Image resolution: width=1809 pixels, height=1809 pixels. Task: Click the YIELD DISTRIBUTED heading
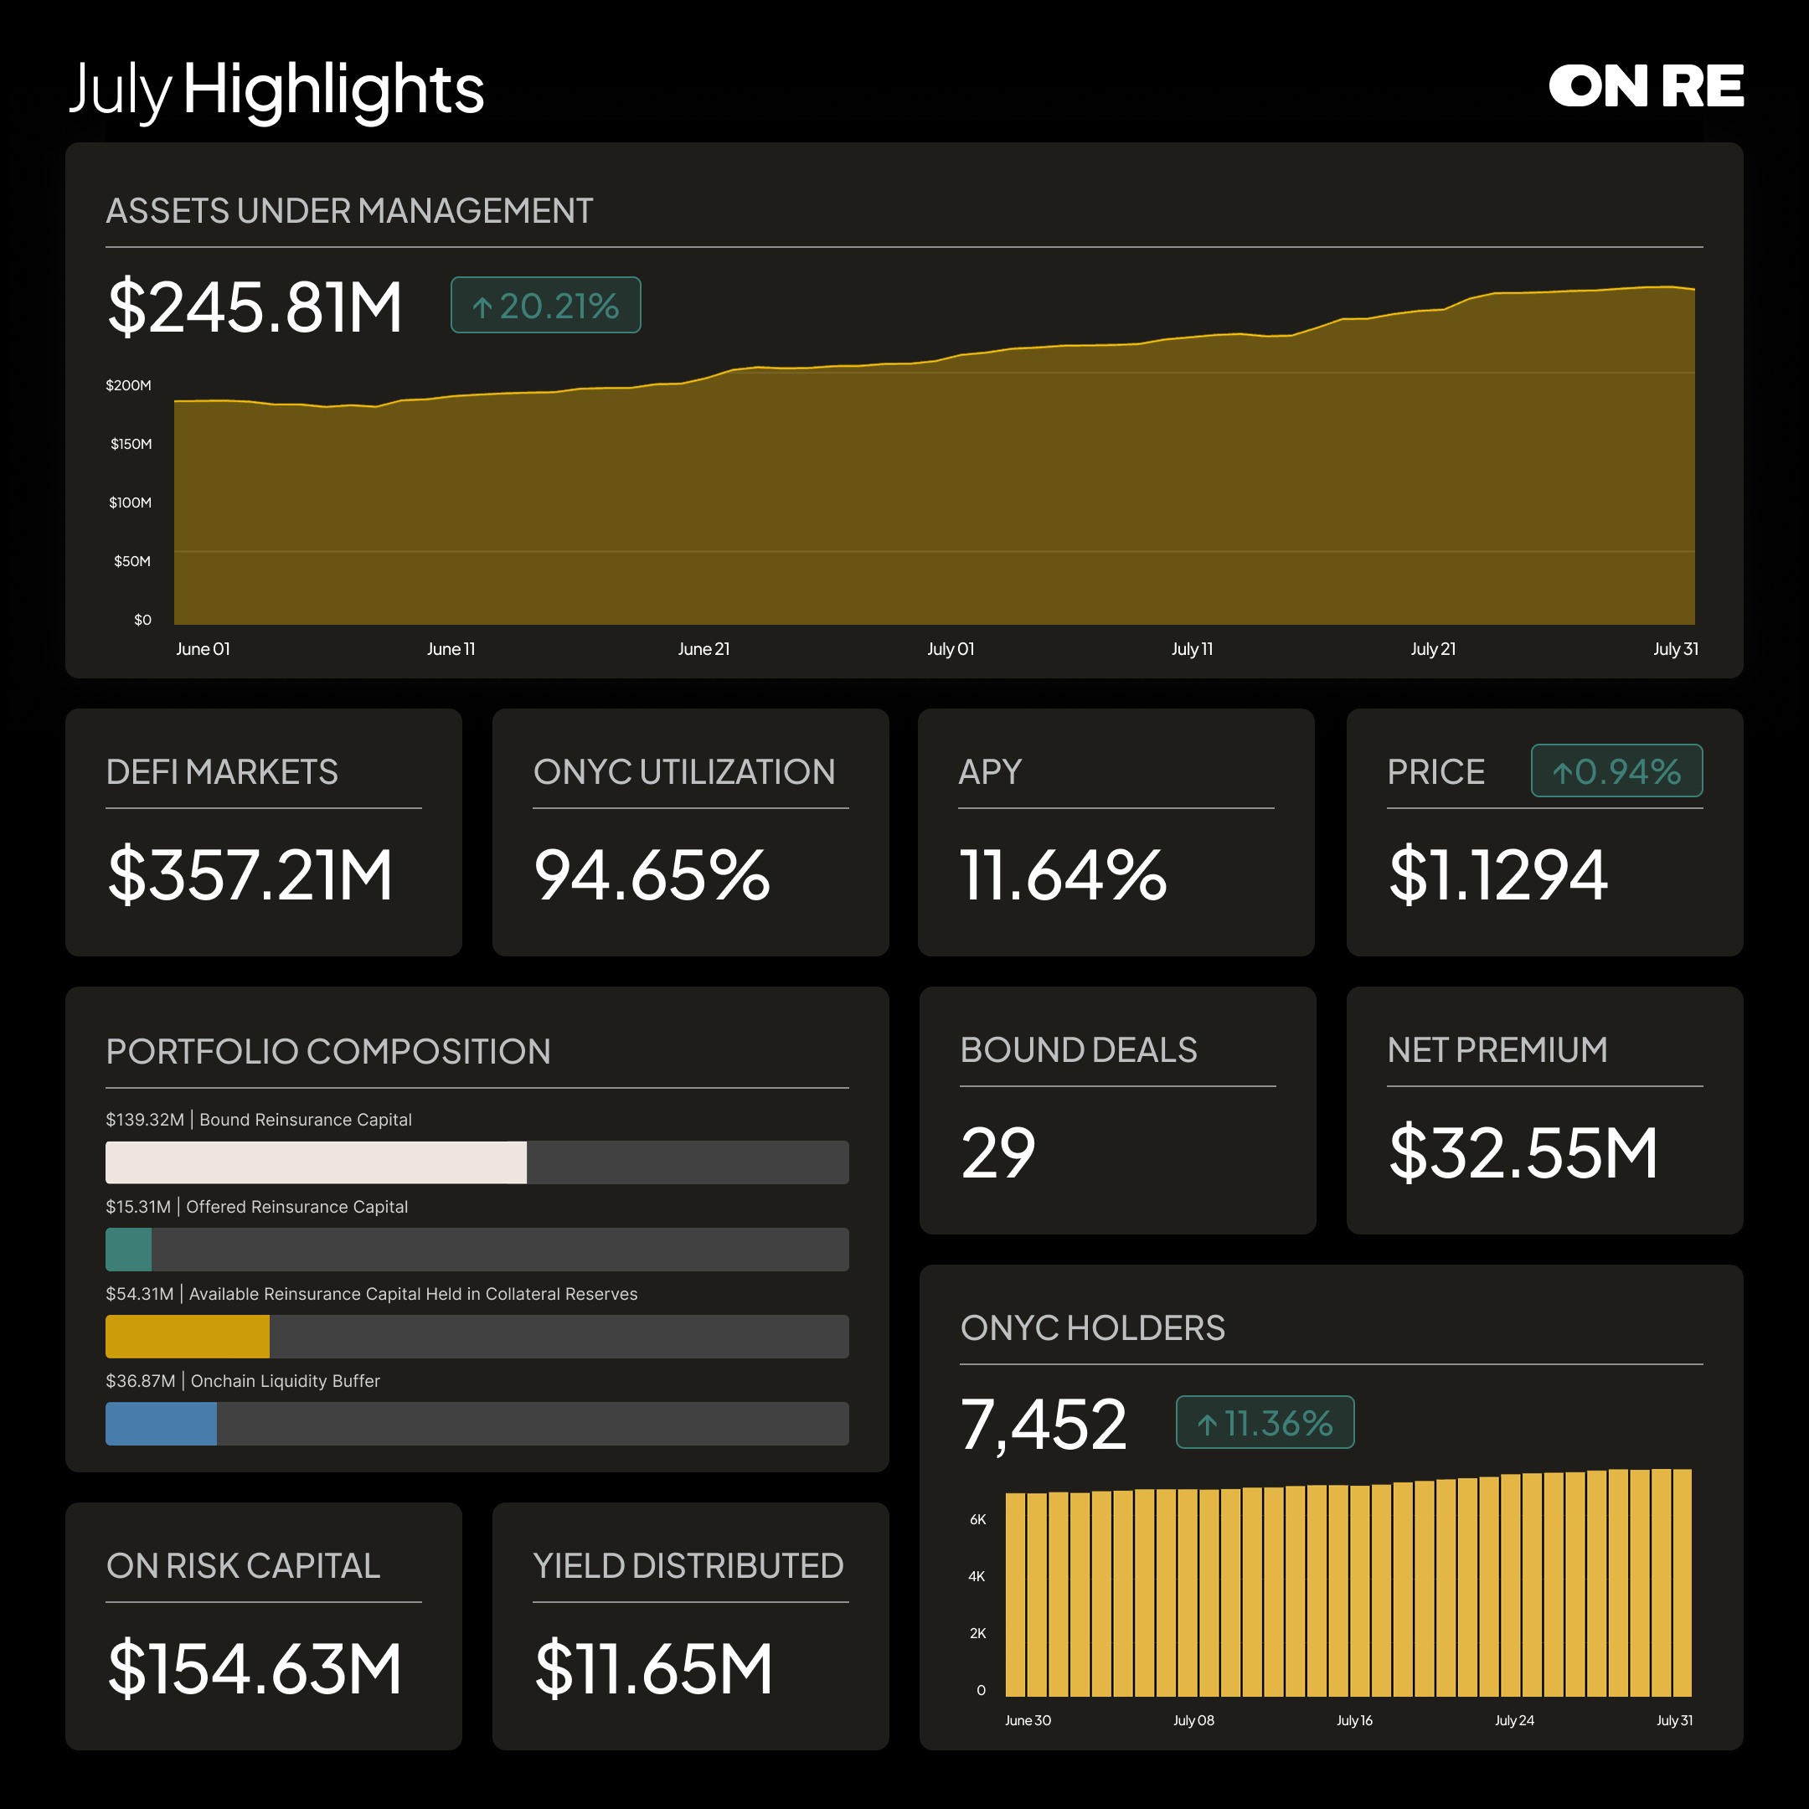point(688,1565)
